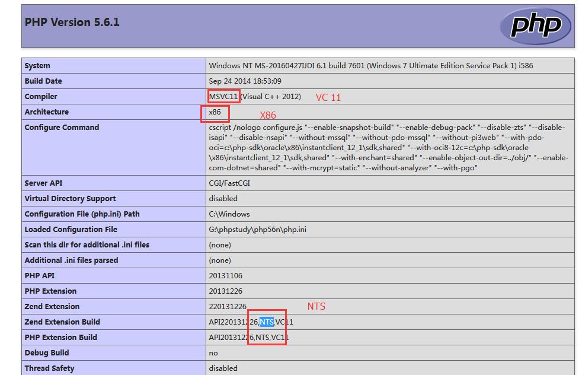Click the red VC 11 annotation
Viewport: 582px width, 375px height.
pyautogui.click(x=328, y=97)
